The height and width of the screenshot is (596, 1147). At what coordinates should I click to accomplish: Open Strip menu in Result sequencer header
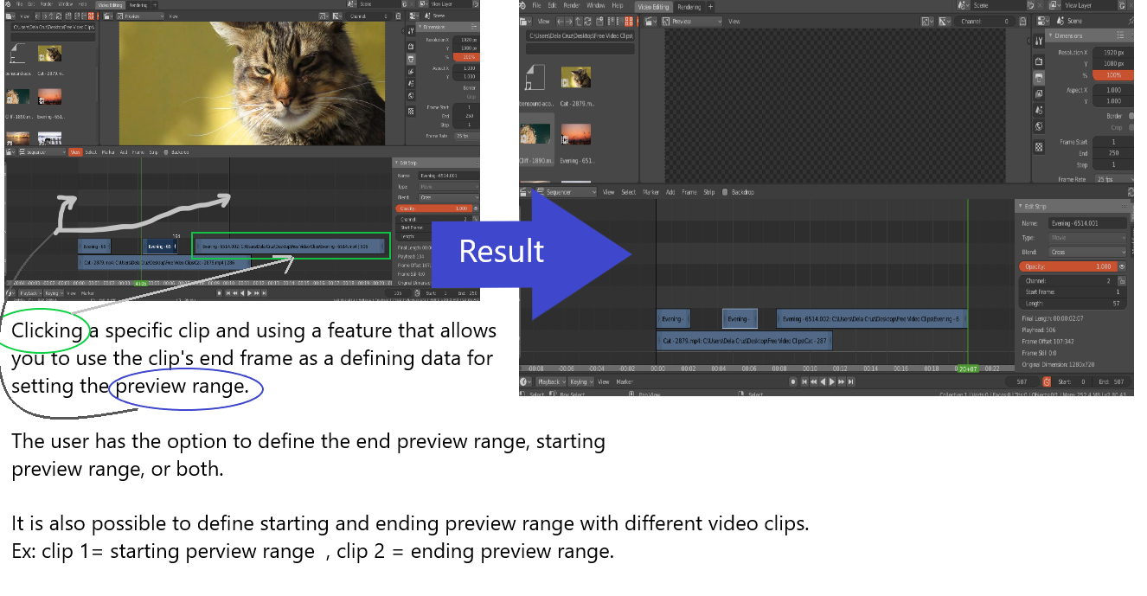pos(708,192)
